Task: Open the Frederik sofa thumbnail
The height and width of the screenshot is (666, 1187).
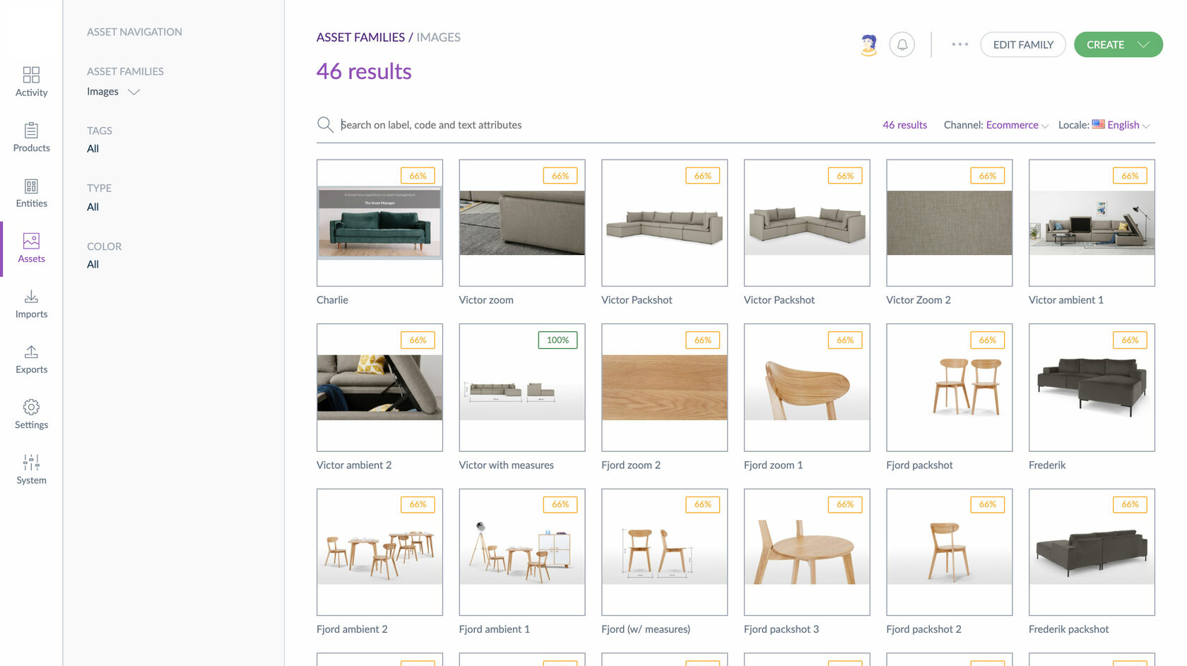Action: [x=1092, y=388]
